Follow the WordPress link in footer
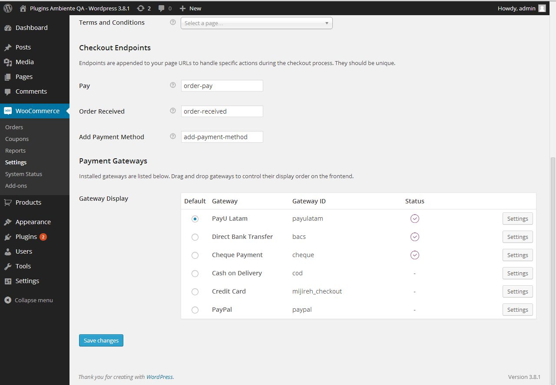 (x=159, y=377)
